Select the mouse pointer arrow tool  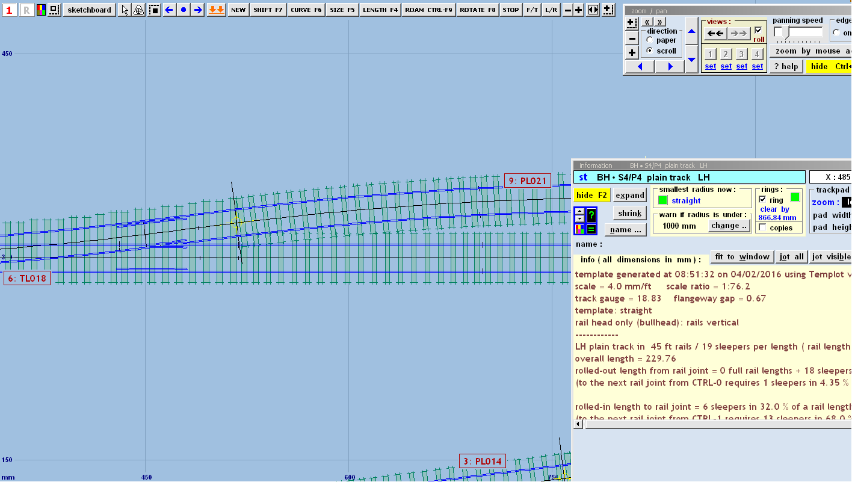pos(125,10)
